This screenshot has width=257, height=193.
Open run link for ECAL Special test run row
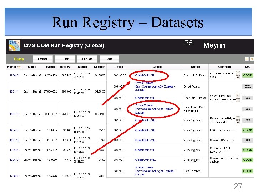click(x=14, y=130)
